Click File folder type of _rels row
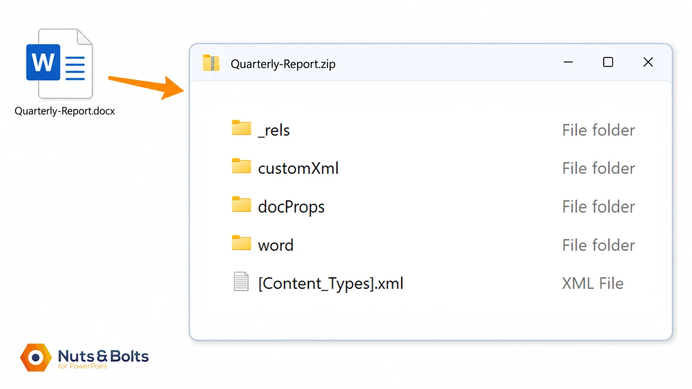Image resolution: width=692 pixels, height=389 pixels. 599,130
